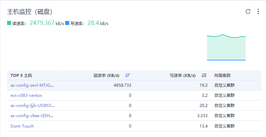Toggle the blue 写速率 legend marker
Viewport: 266px width, 137px height.
(x=67, y=23)
